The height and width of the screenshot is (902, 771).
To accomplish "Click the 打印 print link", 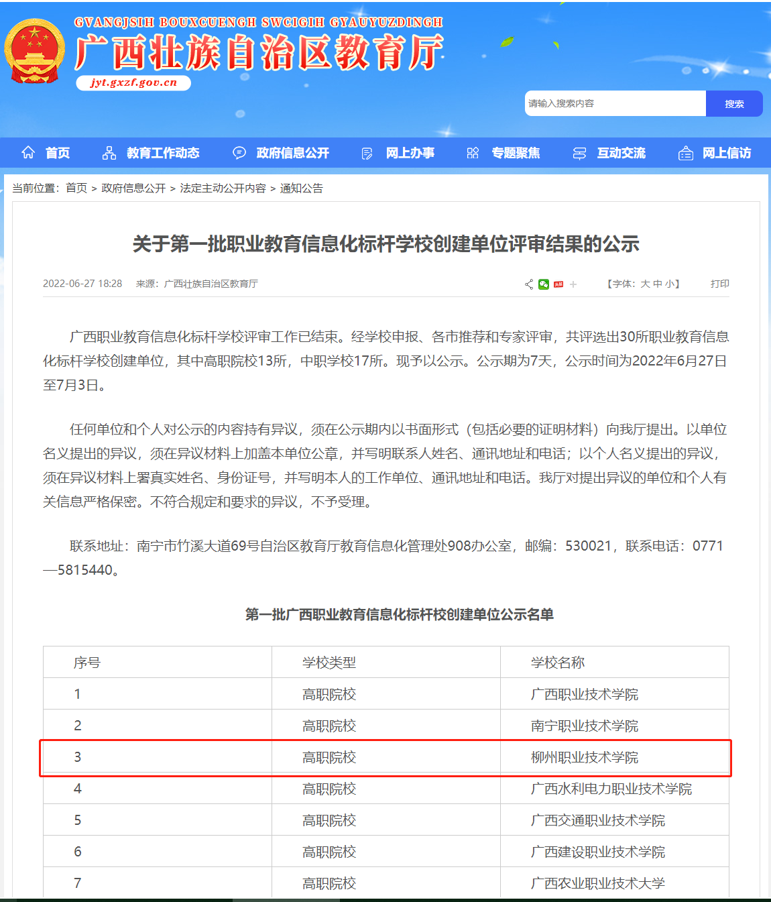I will [x=719, y=284].
